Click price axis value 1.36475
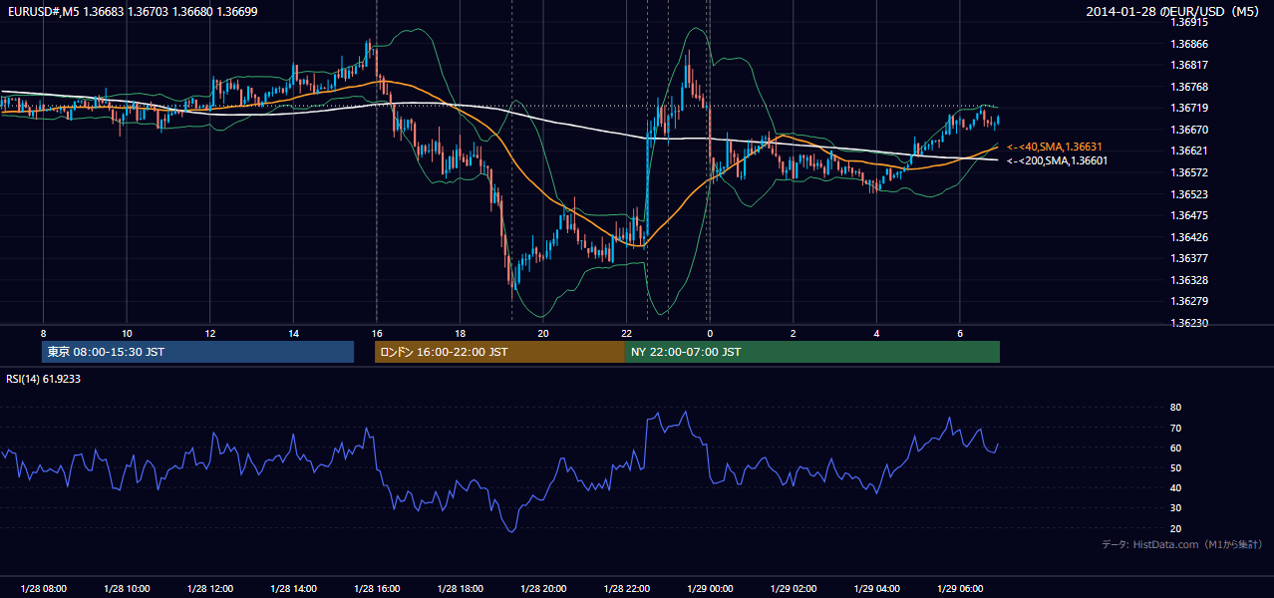 click(1189, 215)
